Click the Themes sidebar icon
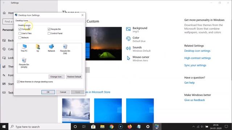232x130 pixels. (4, 66)
